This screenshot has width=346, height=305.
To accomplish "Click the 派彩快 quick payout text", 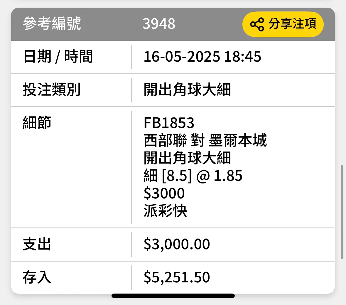I will (x=165, y=211).
